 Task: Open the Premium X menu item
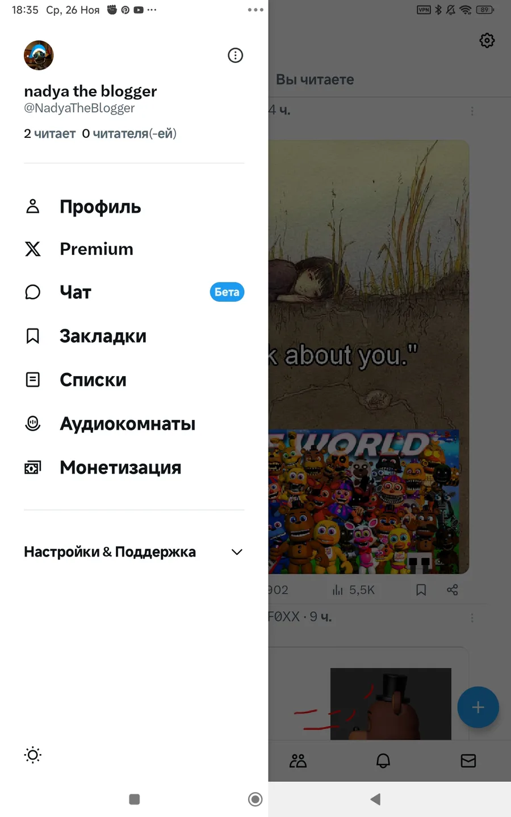[x=134, y=249]
